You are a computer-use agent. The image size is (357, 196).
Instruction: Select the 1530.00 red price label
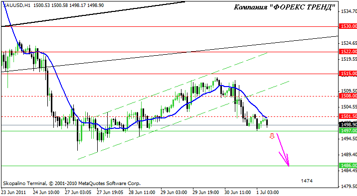coord(348,26)
